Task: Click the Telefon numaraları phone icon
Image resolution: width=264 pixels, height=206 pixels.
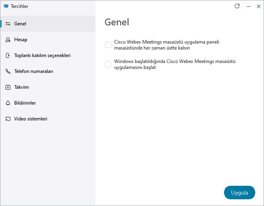Action: (x=8, y=71)
